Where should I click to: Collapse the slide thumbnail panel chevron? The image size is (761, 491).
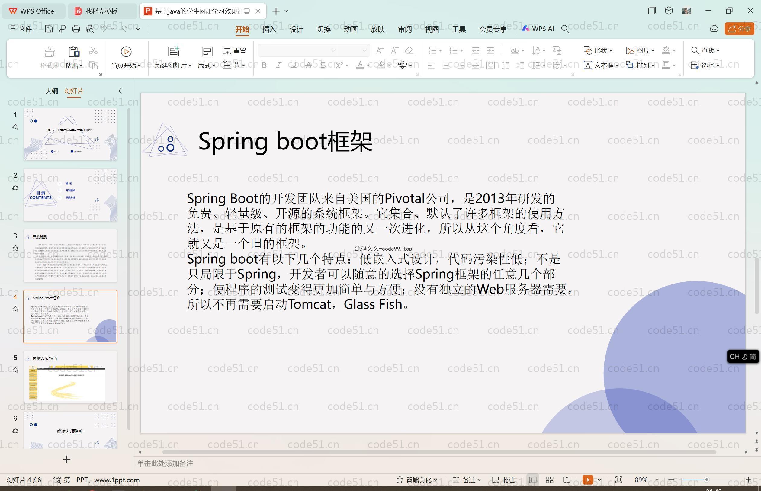(120, 91)
